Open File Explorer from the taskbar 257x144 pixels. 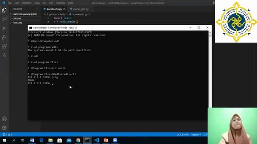coord(51,140)
